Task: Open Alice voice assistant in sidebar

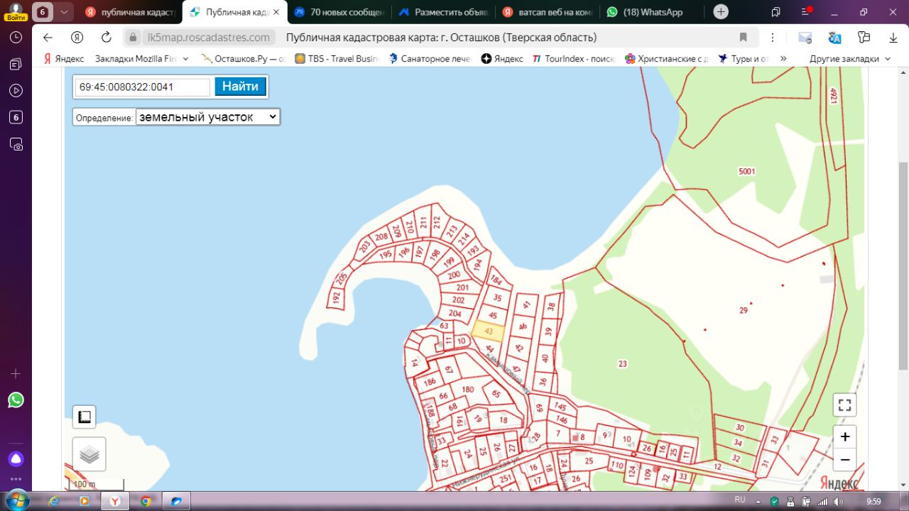Action: [16, 458]
